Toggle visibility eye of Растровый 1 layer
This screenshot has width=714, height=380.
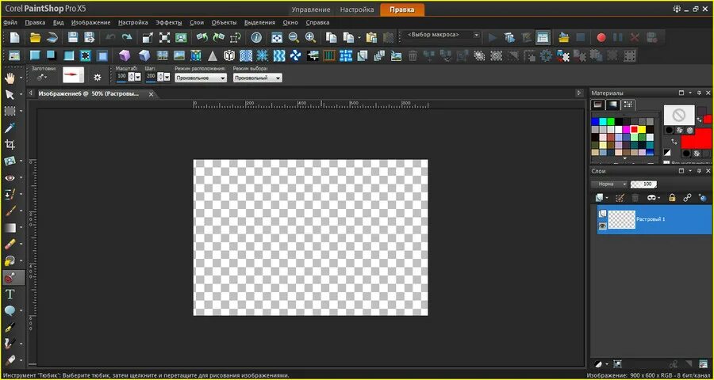tap(602, 226)
